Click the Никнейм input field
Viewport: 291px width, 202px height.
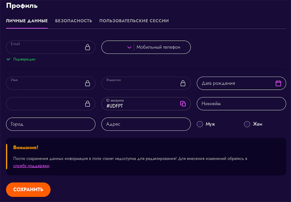pyautogui.click(x=241, y=104)
